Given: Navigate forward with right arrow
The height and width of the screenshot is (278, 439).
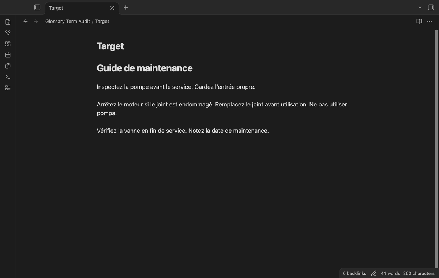Looking at the screenshot, I should click(36, 21).
